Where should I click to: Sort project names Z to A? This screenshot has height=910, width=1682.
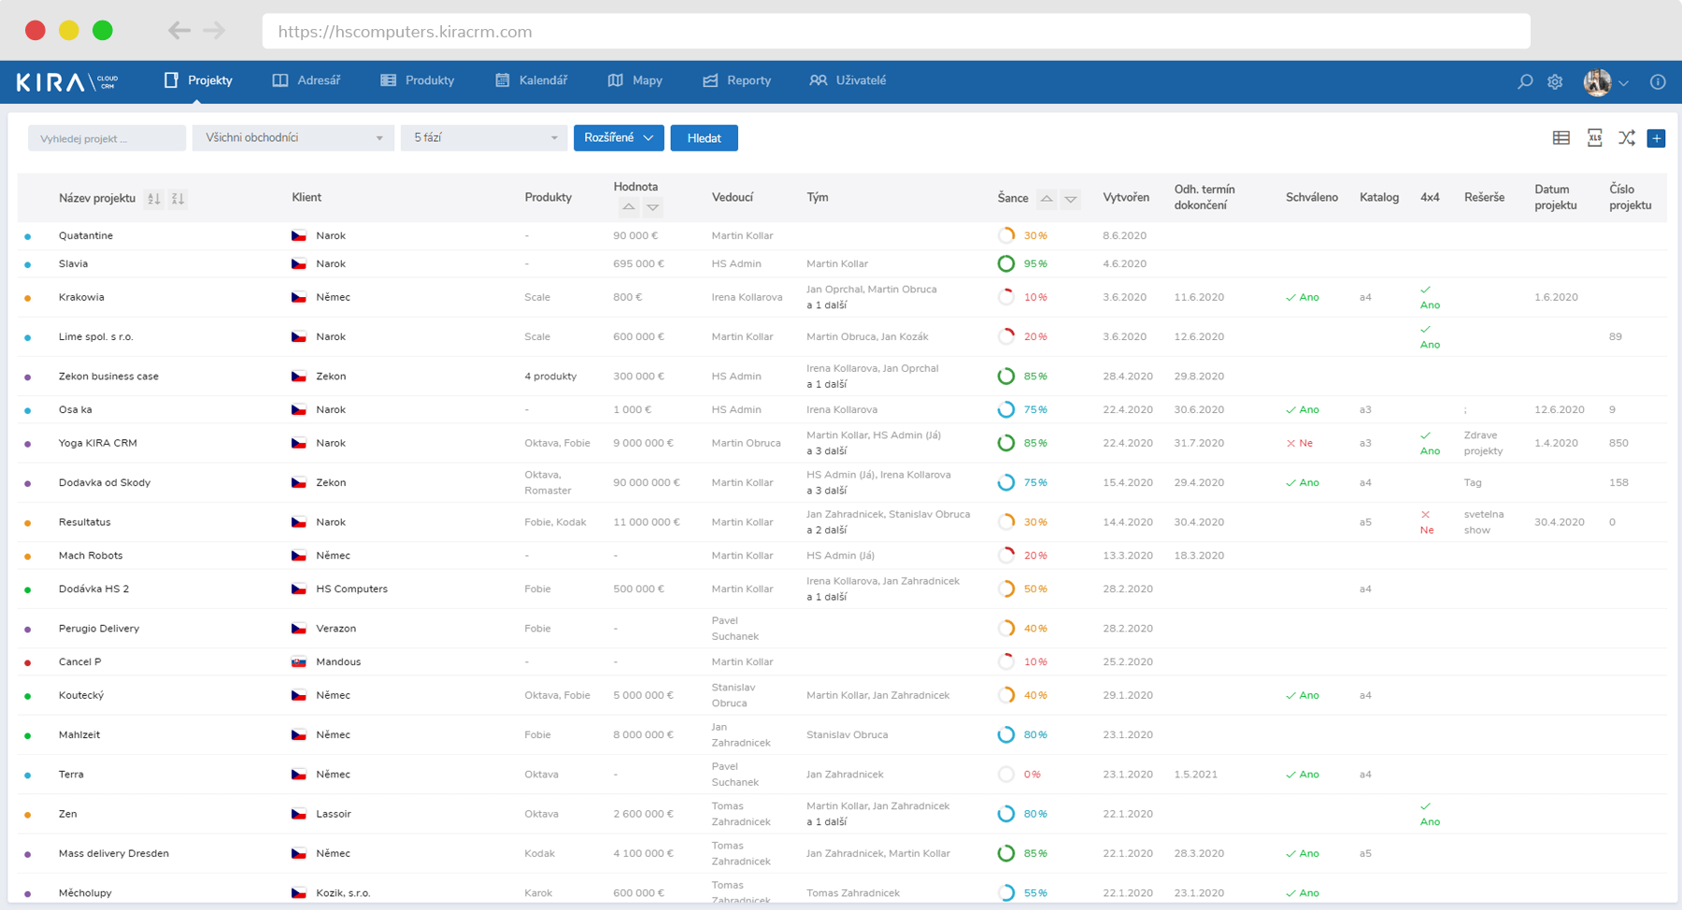[x=178, y=198]
